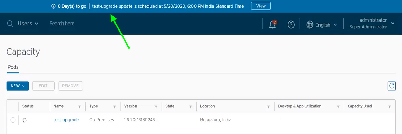The height and width of the screenshot is (134, 402).
Task: Open the notifications bell icon
Action: 272,25
